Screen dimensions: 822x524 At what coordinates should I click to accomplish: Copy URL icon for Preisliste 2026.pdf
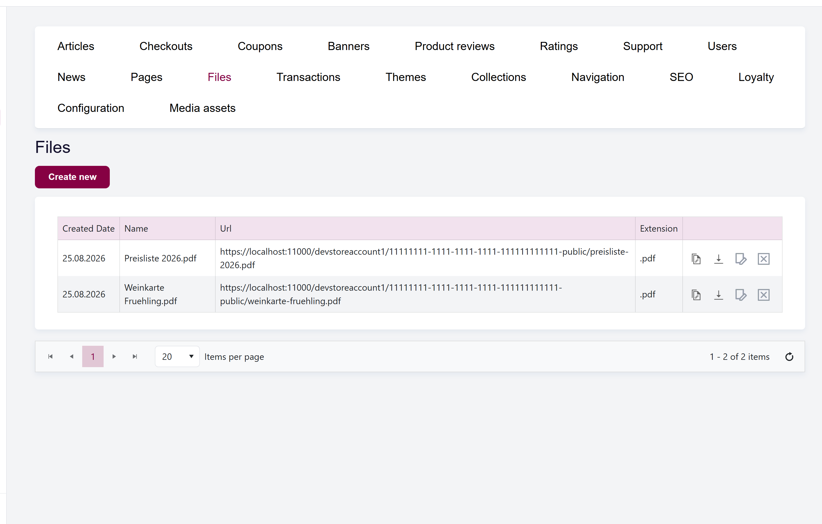[x=696, y=259]
